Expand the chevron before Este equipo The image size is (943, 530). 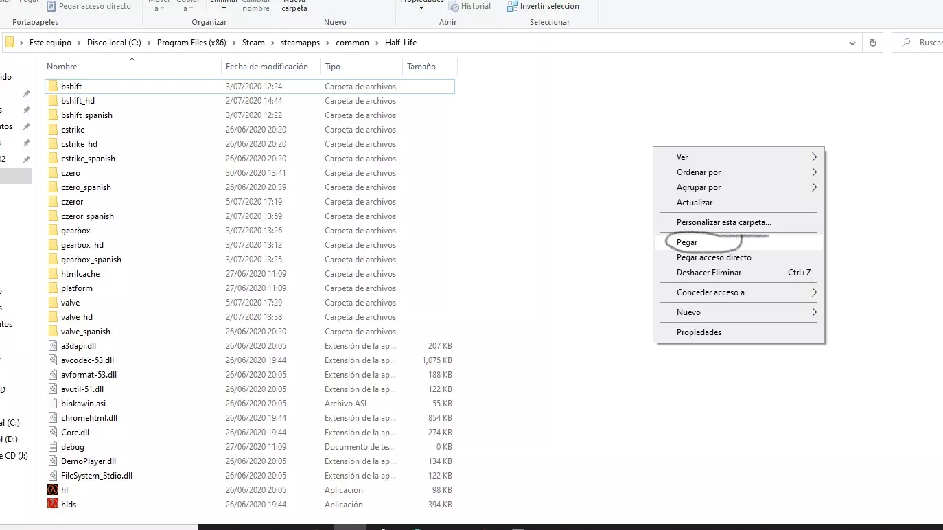[x=23, y=43]
